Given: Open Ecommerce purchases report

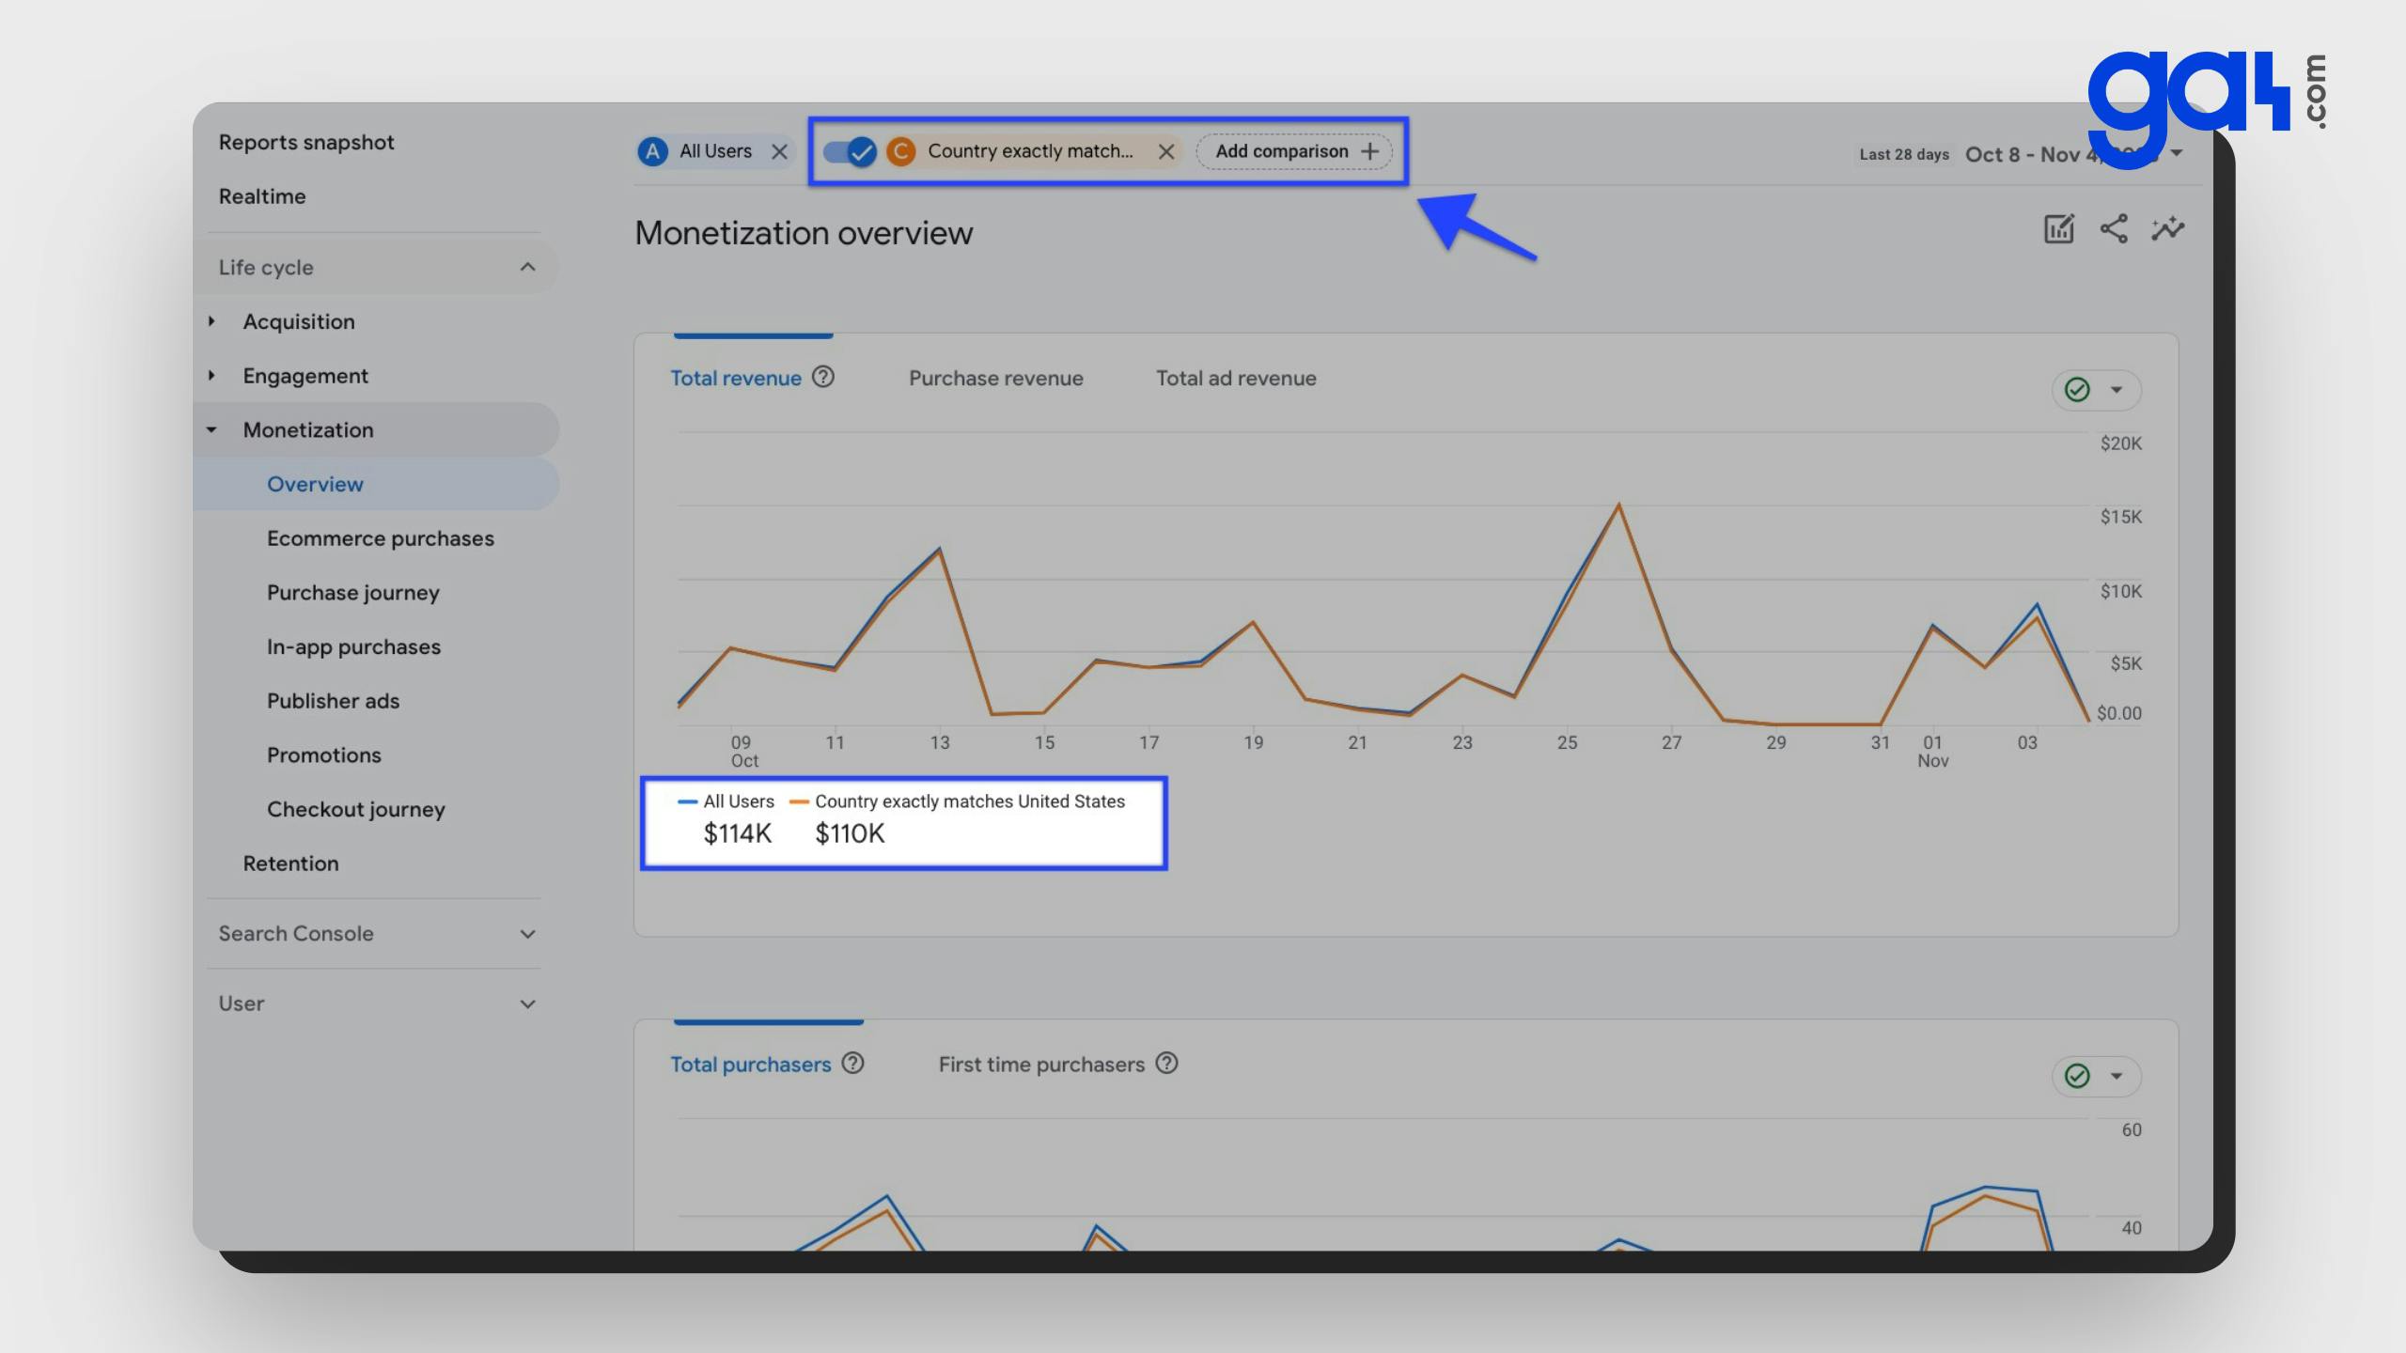Looking at the screenshot, I should point(380,538).
